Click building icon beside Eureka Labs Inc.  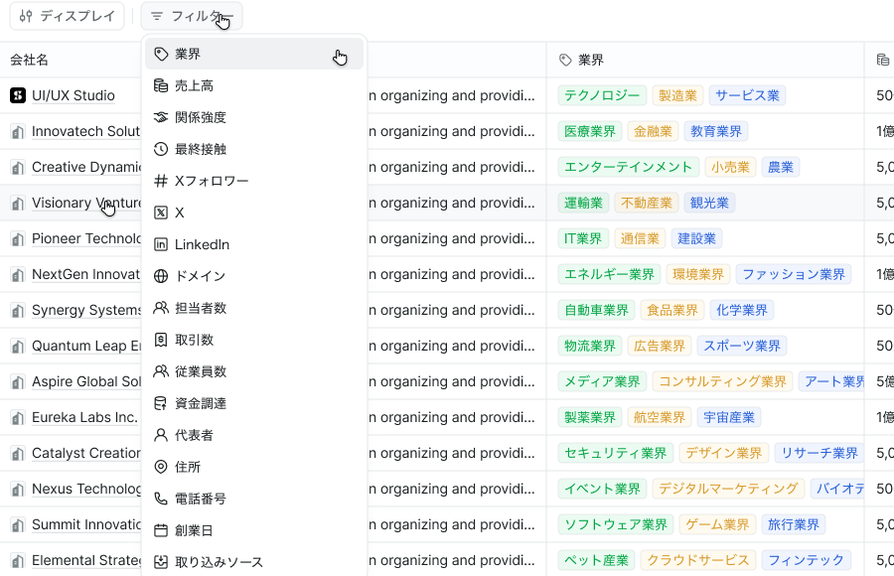click(18, 418)
